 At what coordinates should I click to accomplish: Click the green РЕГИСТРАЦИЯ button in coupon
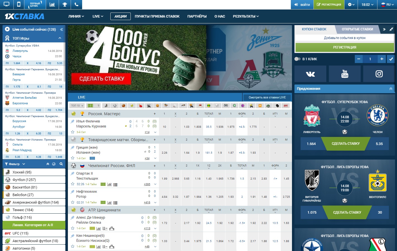(345, 47)
